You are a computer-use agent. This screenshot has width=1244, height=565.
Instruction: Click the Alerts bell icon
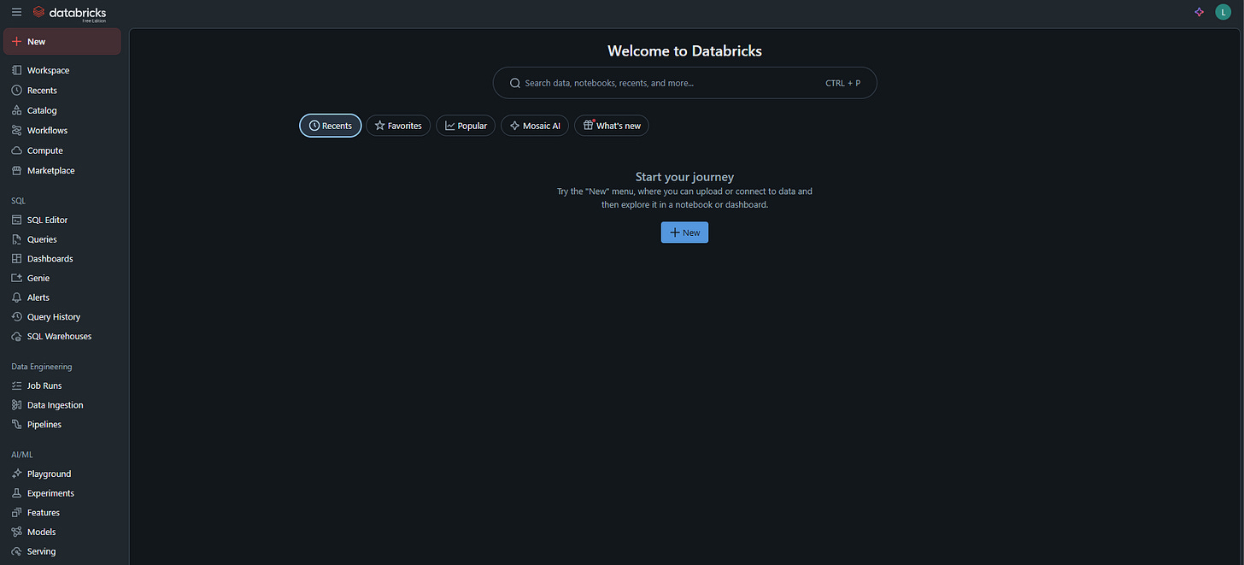(17, 297)
